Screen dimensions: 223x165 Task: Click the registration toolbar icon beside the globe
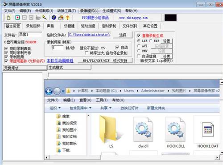(x=61, y=18)
